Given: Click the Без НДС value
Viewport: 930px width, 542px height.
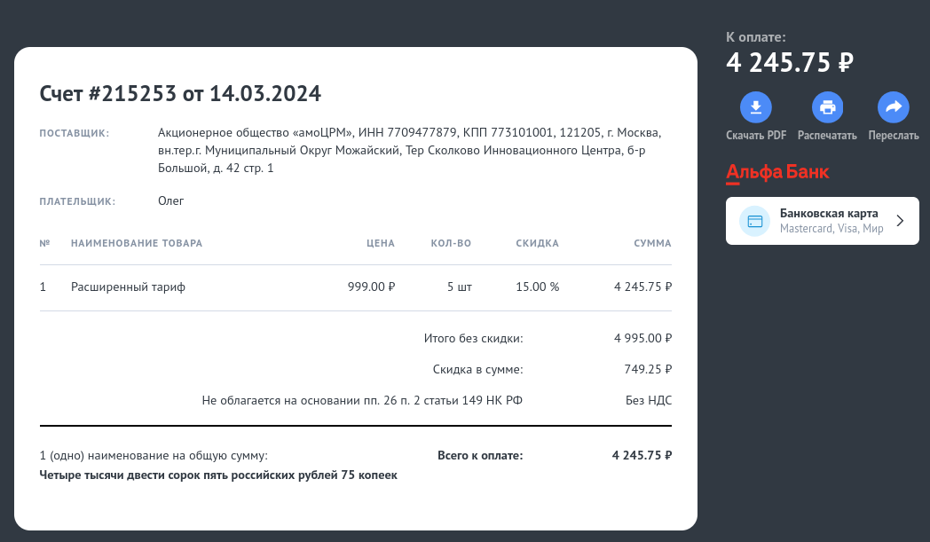Looking at the screenshot, I should pos(649,400).
